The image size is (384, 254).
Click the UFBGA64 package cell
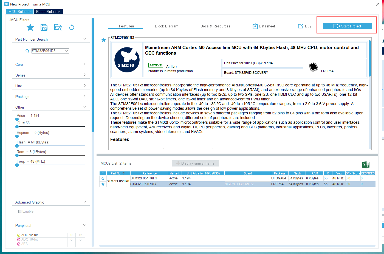(x=279, y=178)
